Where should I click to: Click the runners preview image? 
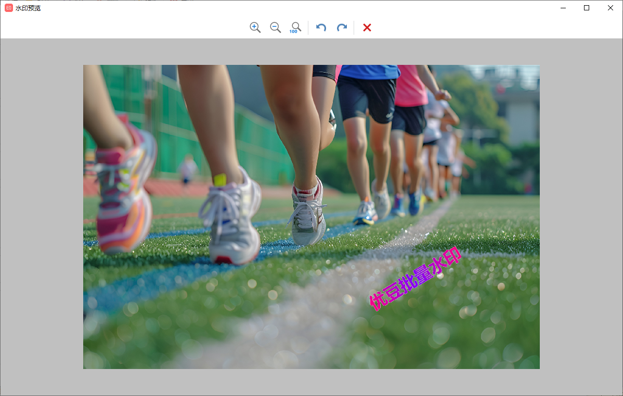pos(311,217)
